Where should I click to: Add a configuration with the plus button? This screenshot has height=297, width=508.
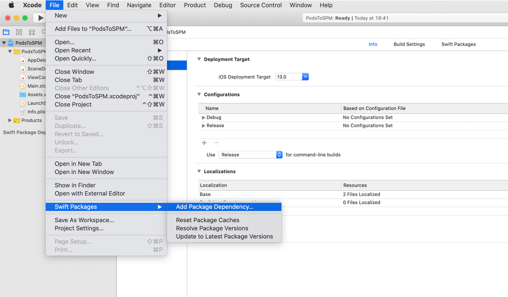pyautogui.click(x=204, y=143)
